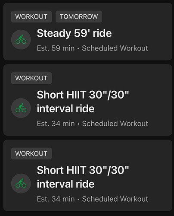Click empty area right of the TOMORROW tag
Screen dimensions: 174x216
pyautogui.click(x=137, y=16)
